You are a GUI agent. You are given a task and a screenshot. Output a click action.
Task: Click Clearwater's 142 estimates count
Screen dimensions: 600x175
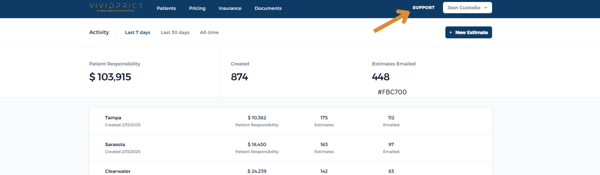(324, 171)
